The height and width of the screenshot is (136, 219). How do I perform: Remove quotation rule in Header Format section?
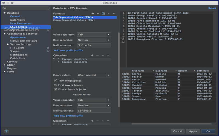click(97, 121)
